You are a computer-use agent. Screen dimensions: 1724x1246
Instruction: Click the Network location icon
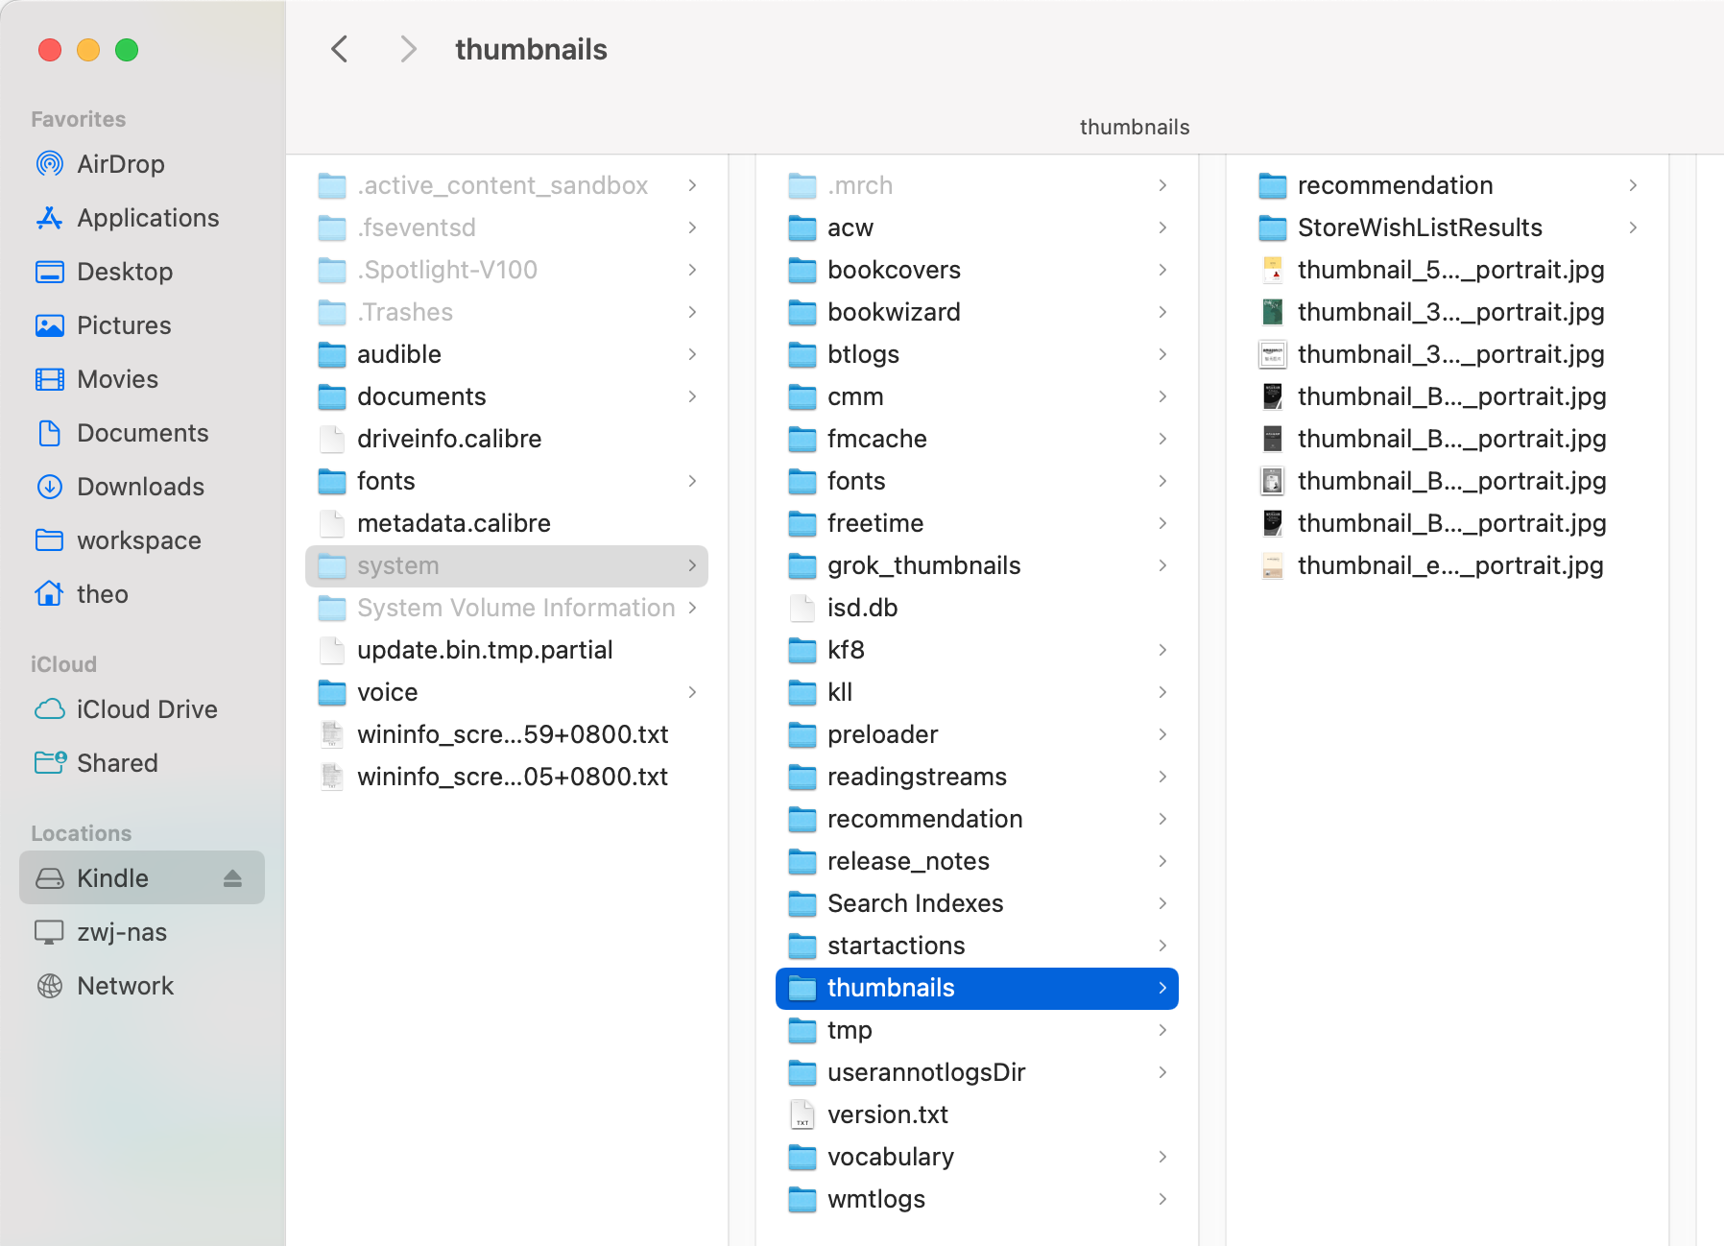click(x=50, y=986)
